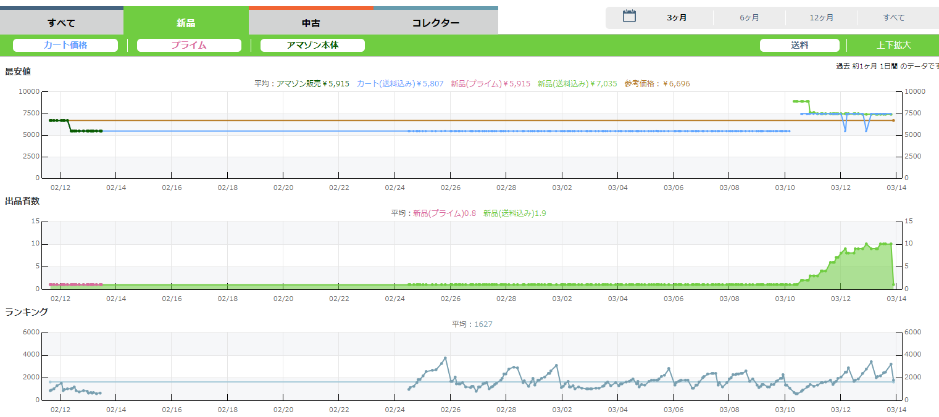Set the period to 12ヶ月
This screenshot has width=939, height=417.
(822, 18)
